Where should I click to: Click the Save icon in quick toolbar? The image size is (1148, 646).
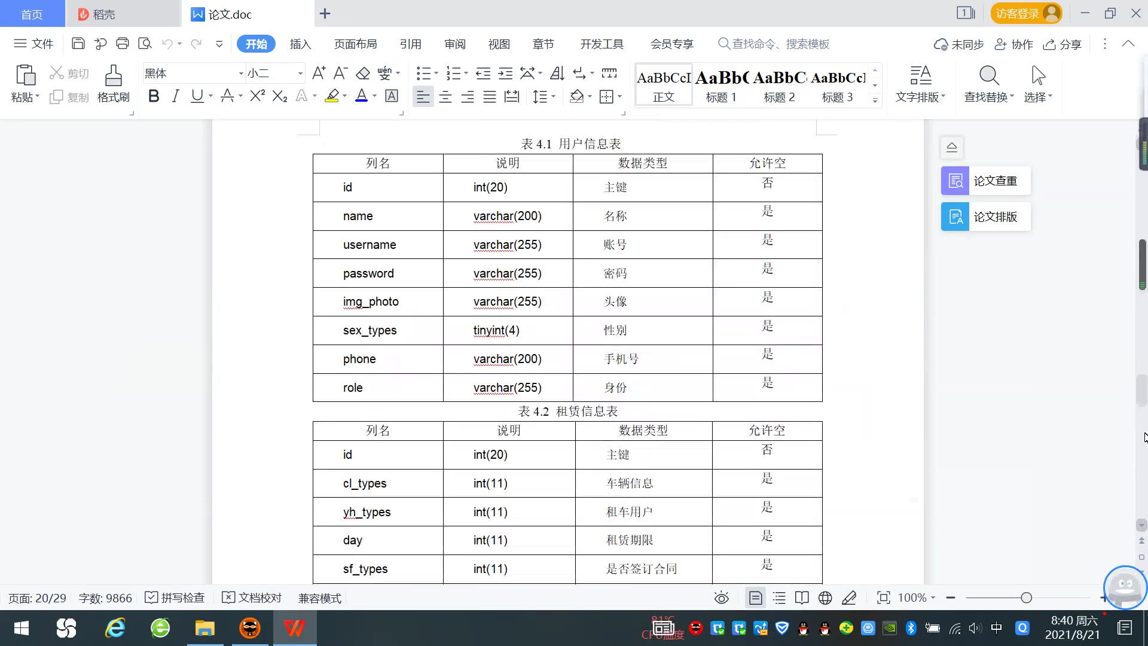78,44
